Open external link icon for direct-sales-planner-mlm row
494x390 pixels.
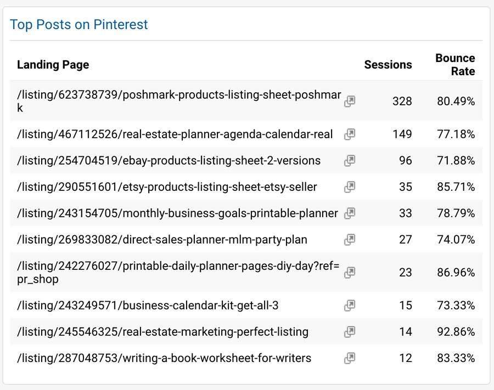pos(350,240)
